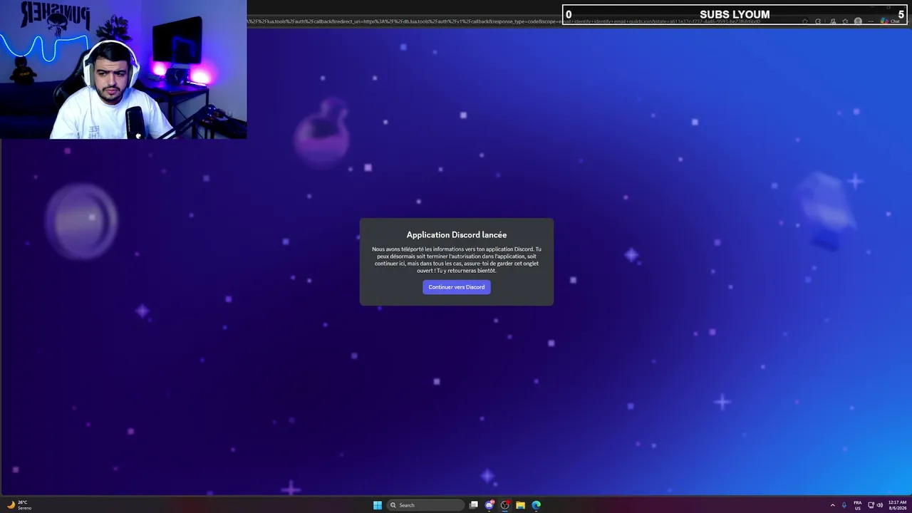Click the Continuer vers Discord button
This screenshot has width=912, height=513.
[456, 287]
